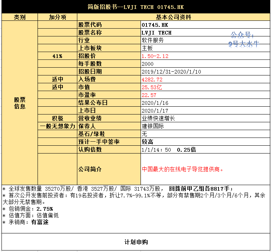Select the 预计一手中签率 label cell
Screen dimensions: 271x252
pyautogui.click(x=109, y=142)
